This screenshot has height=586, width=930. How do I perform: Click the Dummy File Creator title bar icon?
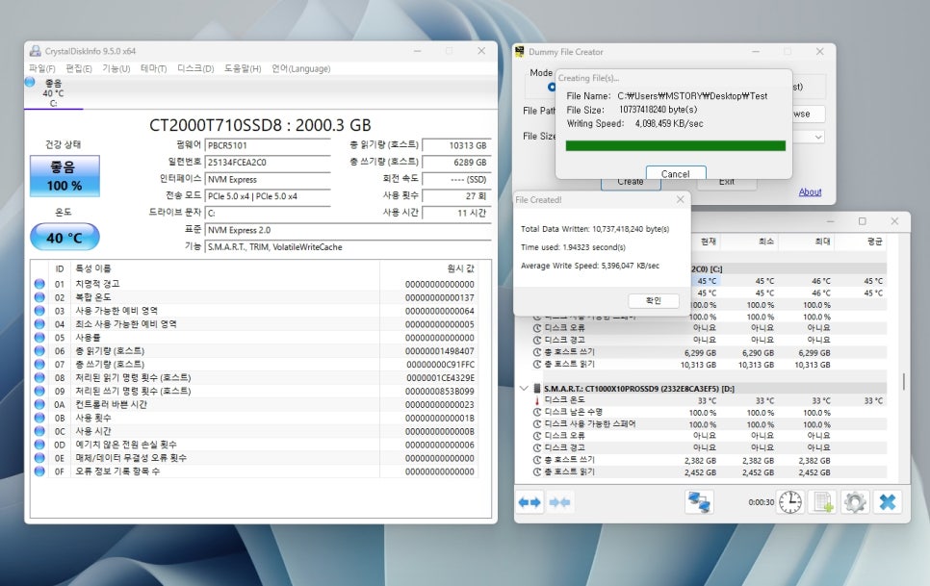click(520, 52)
